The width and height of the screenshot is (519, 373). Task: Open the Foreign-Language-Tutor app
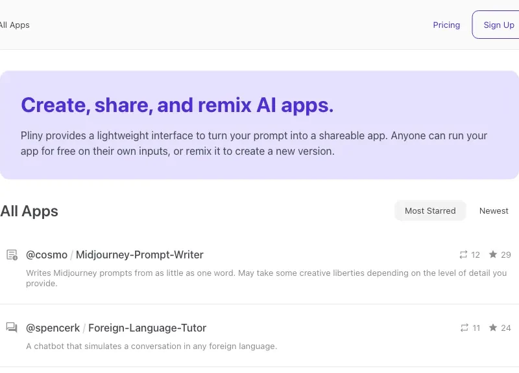pyautogui.click(x=147, y=328)
